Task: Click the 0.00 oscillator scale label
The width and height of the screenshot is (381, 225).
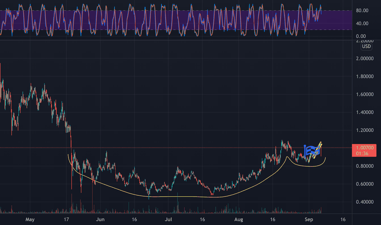Action: (x=361, y=36)
